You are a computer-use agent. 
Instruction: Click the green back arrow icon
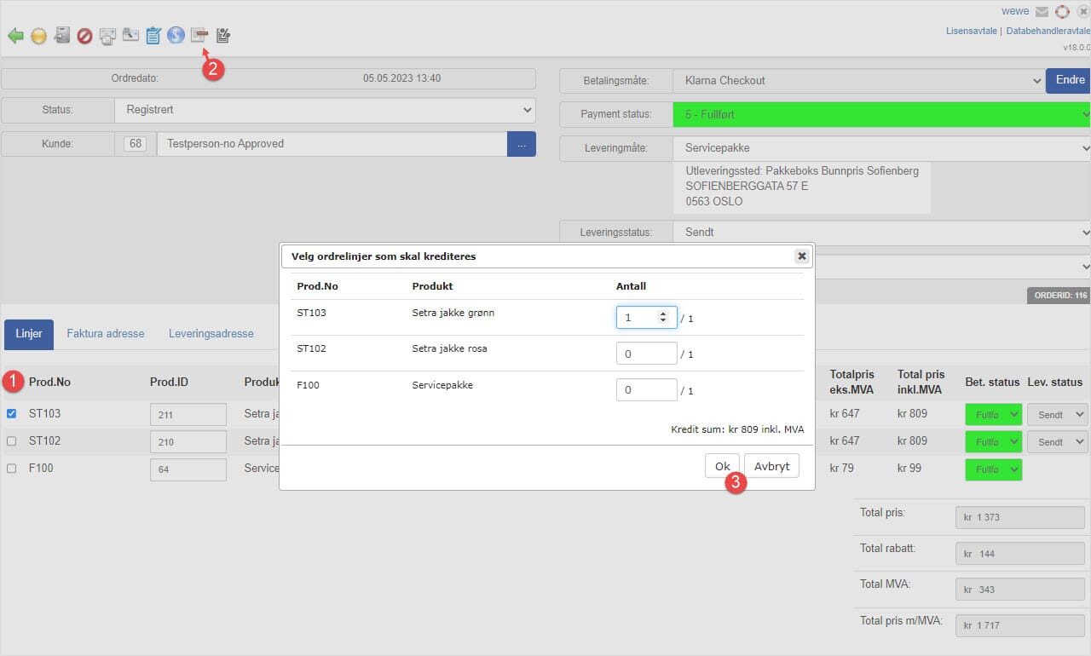point(15,36)
